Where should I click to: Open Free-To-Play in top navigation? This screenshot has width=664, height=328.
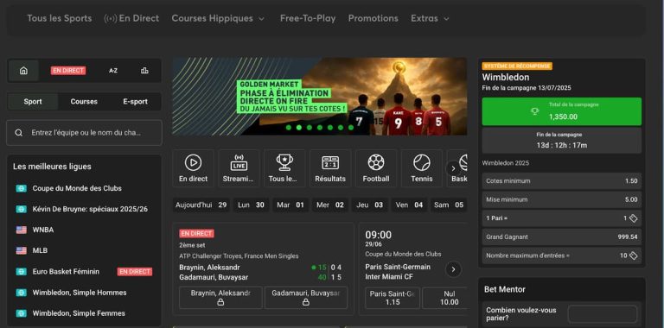tap(308, 19)
